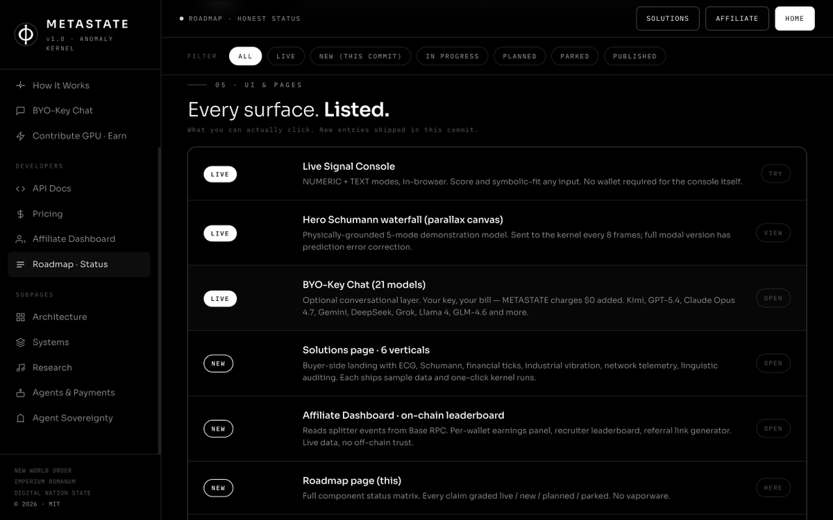Filter roadmap by Parked
The image size is (833, 520).
click(x=575, y=56)
